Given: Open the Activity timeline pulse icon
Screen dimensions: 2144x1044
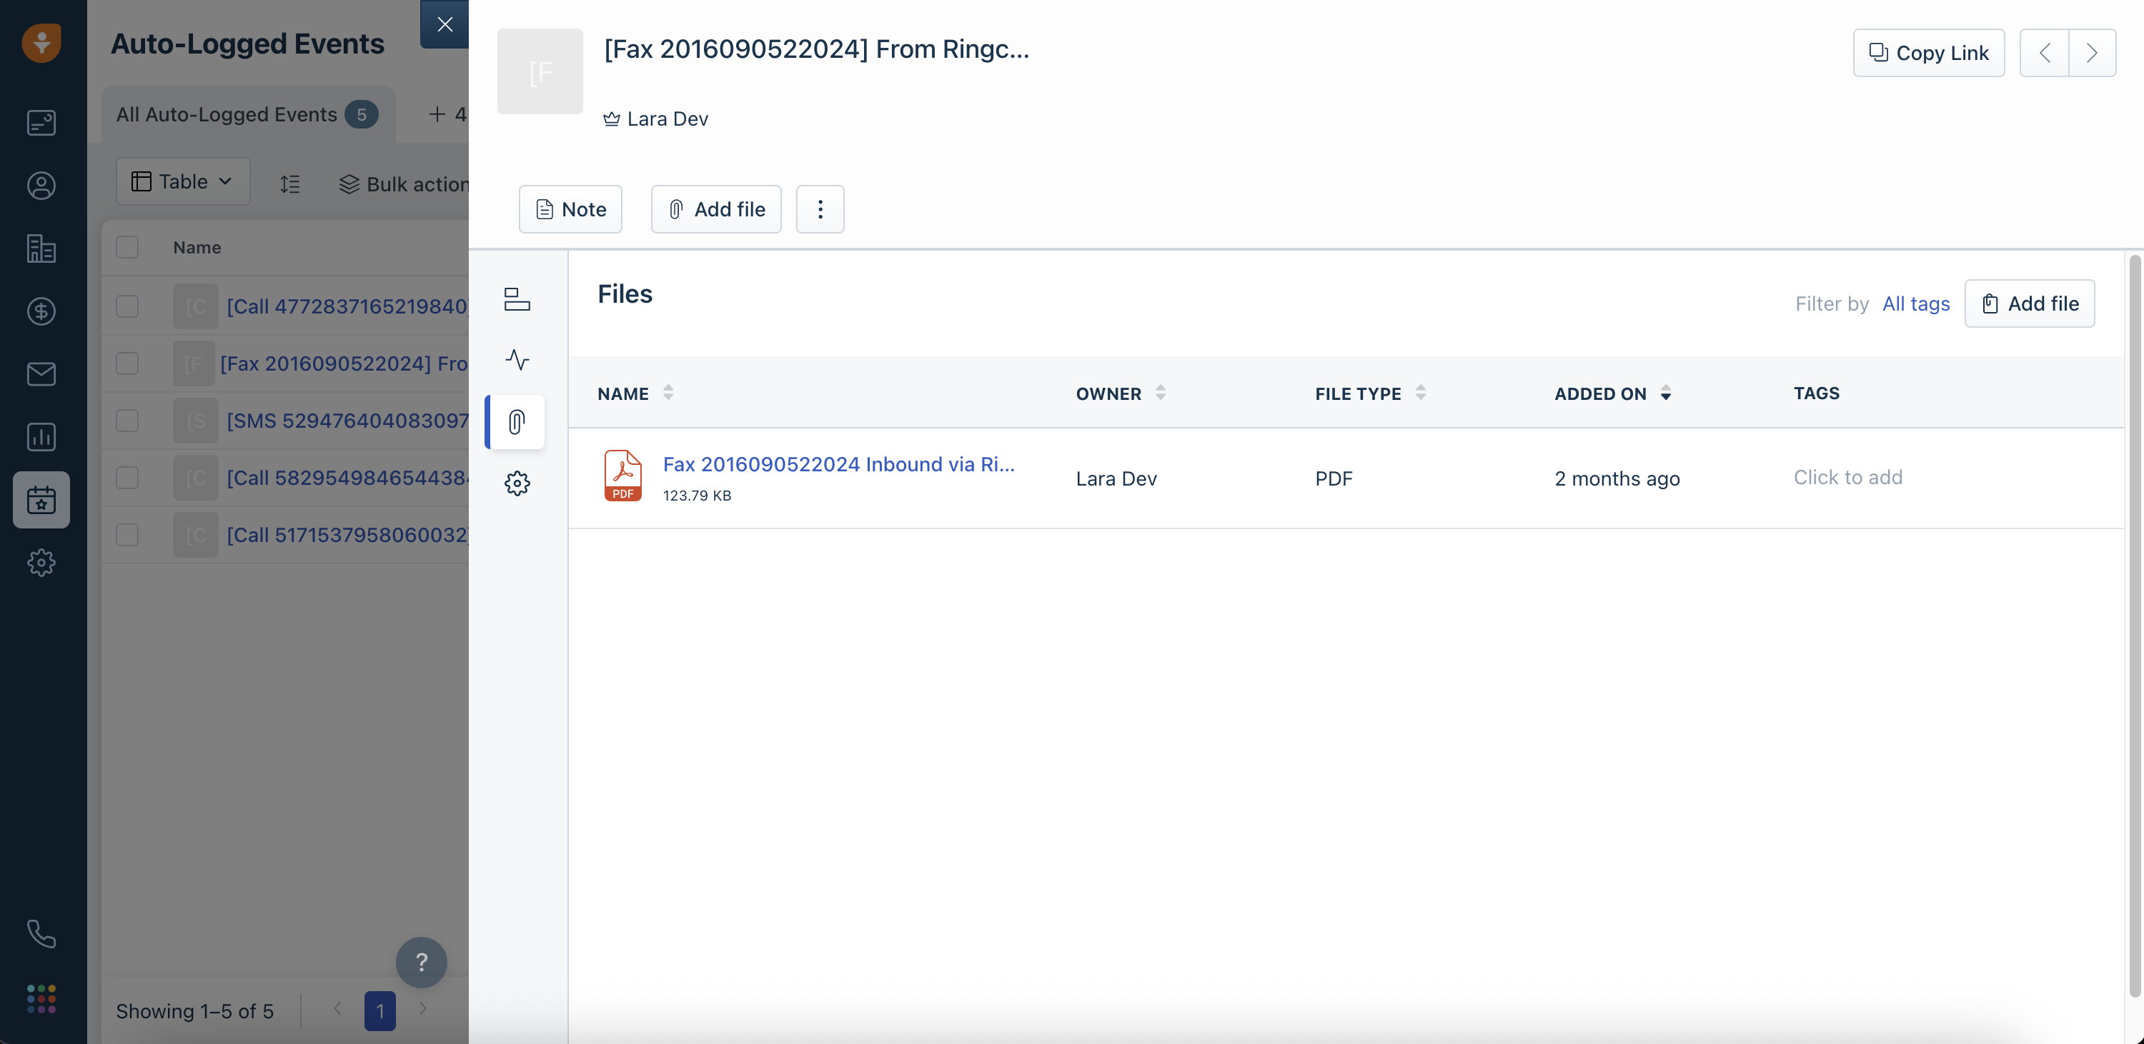Looking at the screenshot, I should coord(516,359).
